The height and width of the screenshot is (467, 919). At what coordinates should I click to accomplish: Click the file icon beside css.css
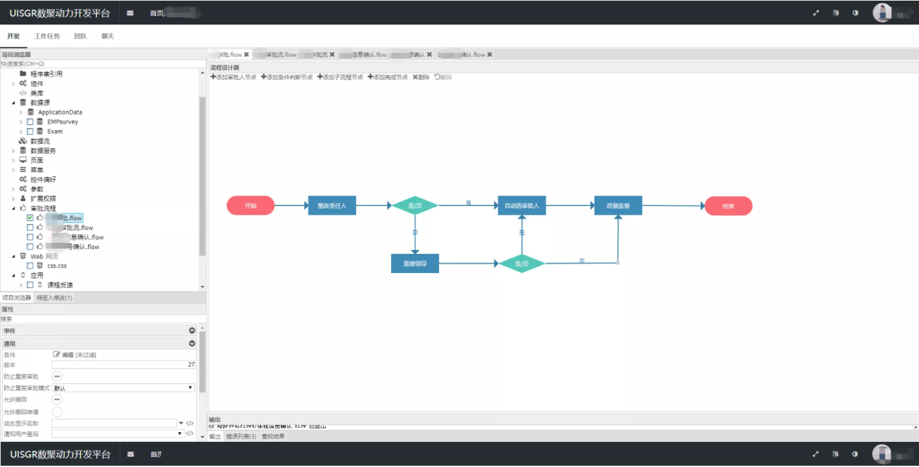tap(40, 265)
